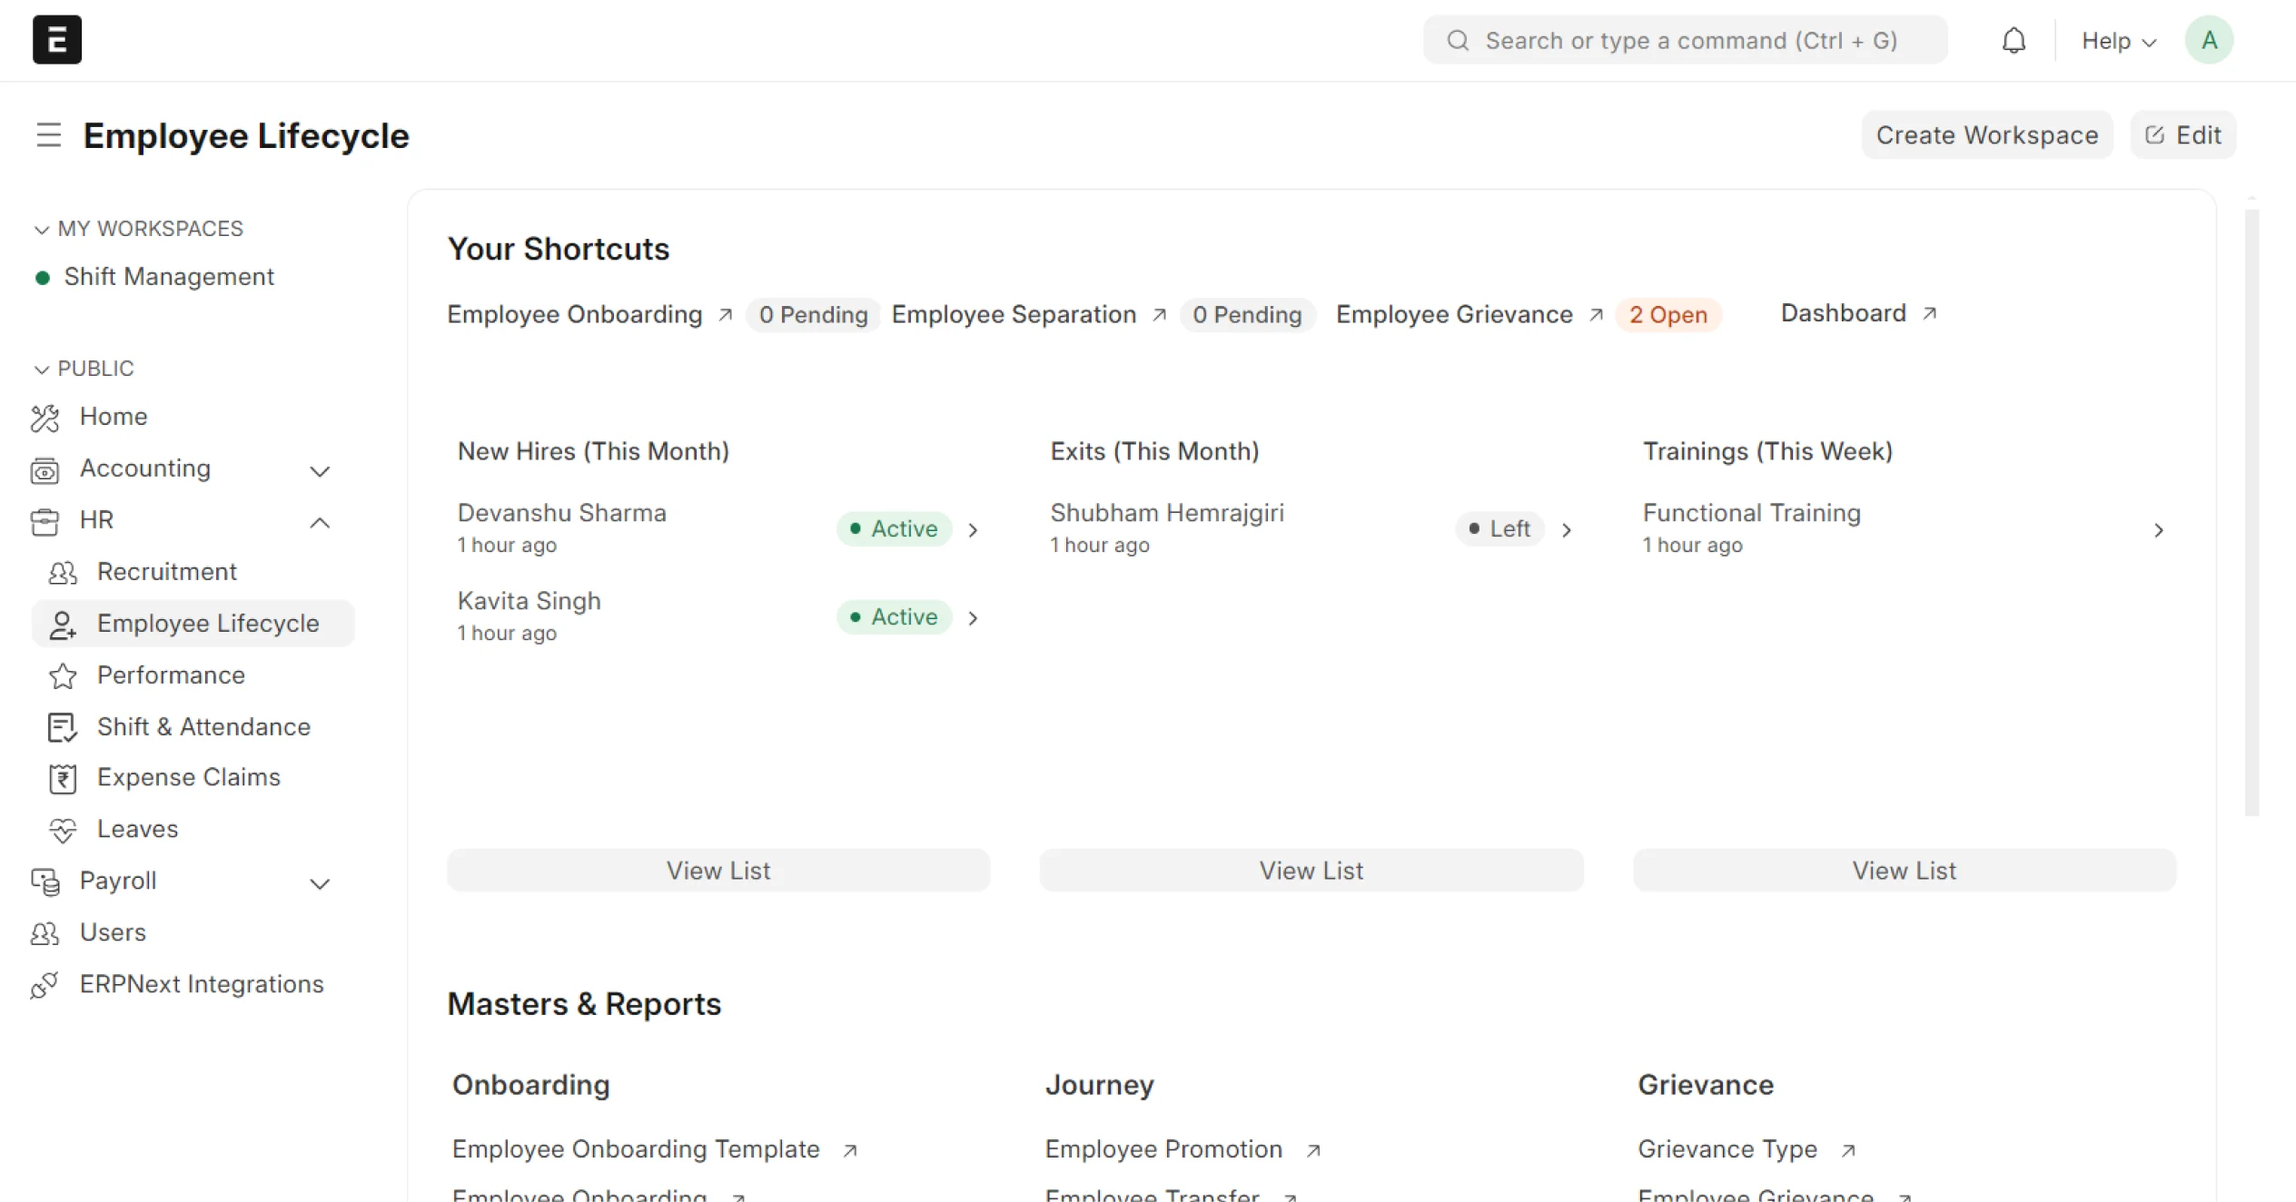Image resolution: width=2296 pixels, height=1202 pixels.
Task: Open the Employee Onboarding Template link
Action: [636, 1148]
